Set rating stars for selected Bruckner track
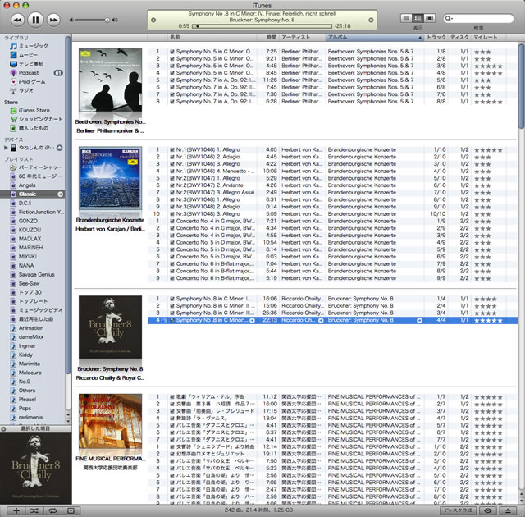 (488, 320)
